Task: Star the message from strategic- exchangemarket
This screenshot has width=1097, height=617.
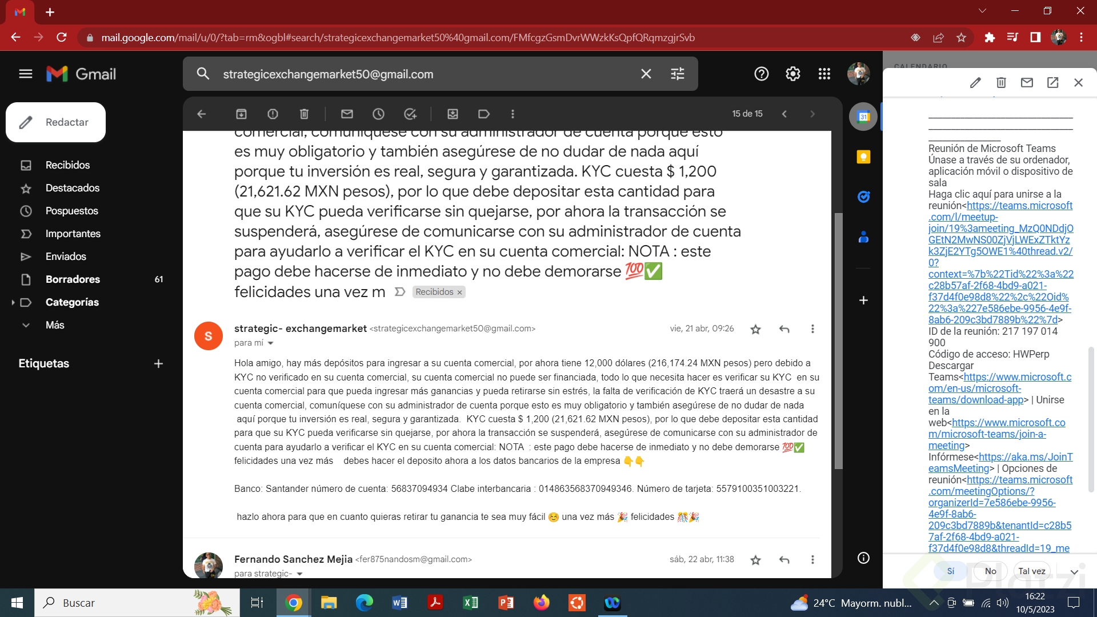Action: click(755, 328)
